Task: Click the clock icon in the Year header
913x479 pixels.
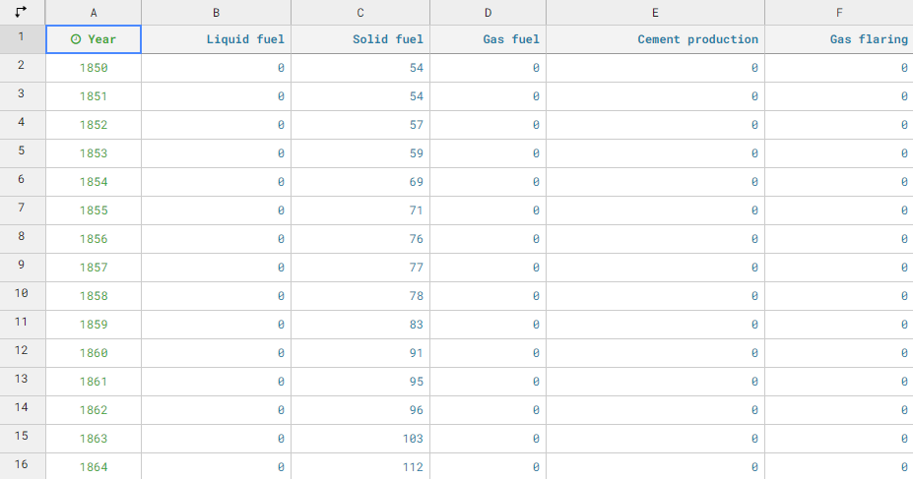Action: point(76,39)
